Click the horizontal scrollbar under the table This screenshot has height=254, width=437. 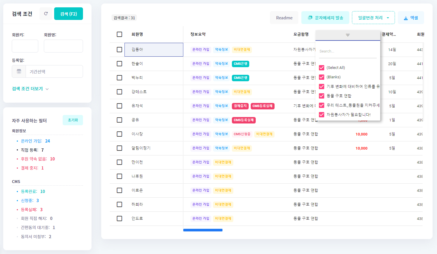(203, 230)
